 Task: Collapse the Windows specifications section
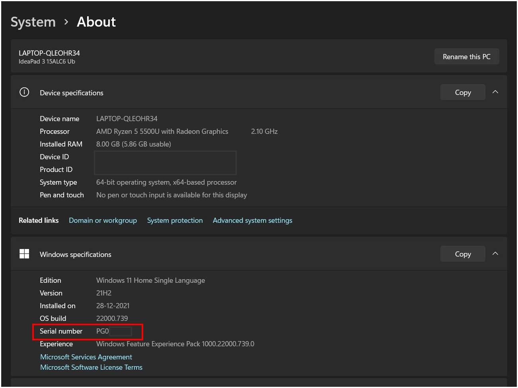pos(495,254)
